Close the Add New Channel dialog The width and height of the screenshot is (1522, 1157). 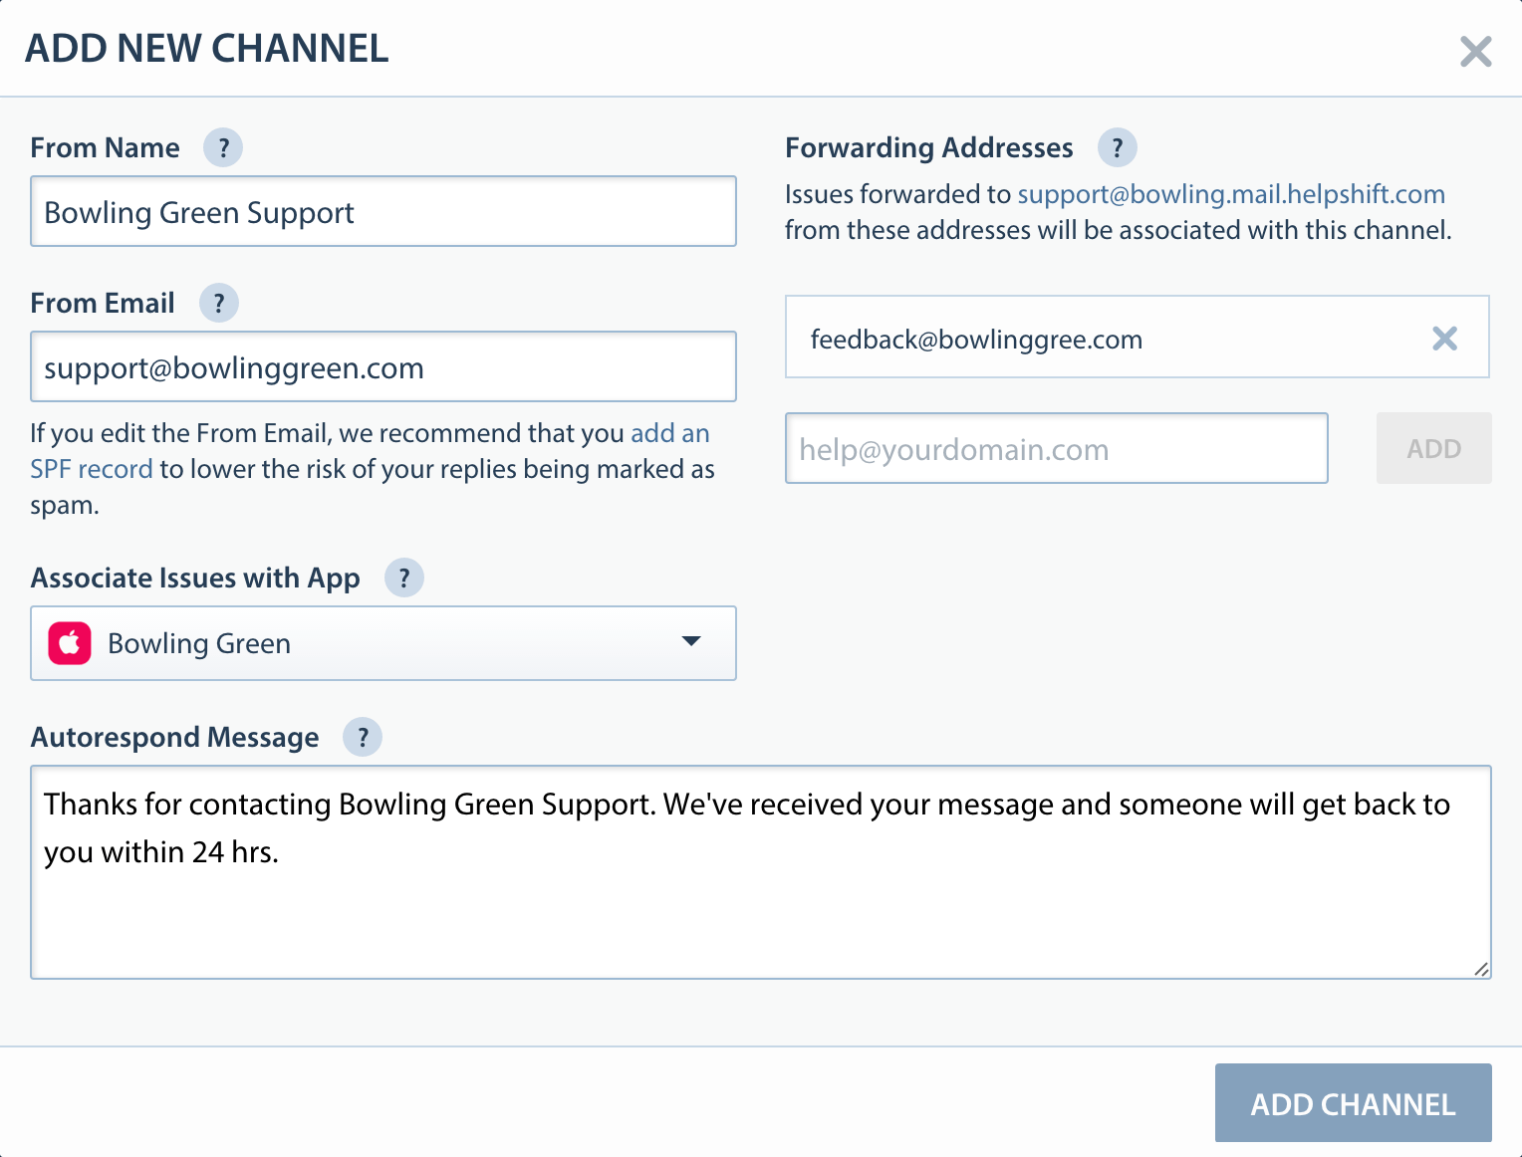pyautogui.click(x=1475, y=52)
